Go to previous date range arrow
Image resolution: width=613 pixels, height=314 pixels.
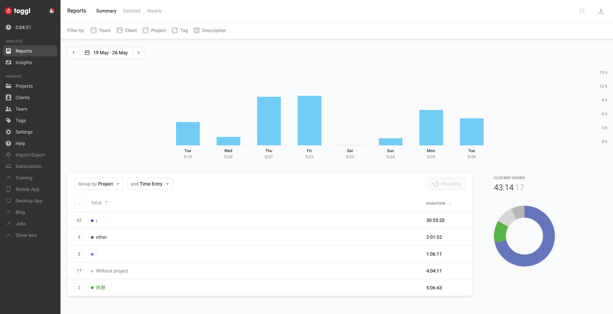click(74, 53)
